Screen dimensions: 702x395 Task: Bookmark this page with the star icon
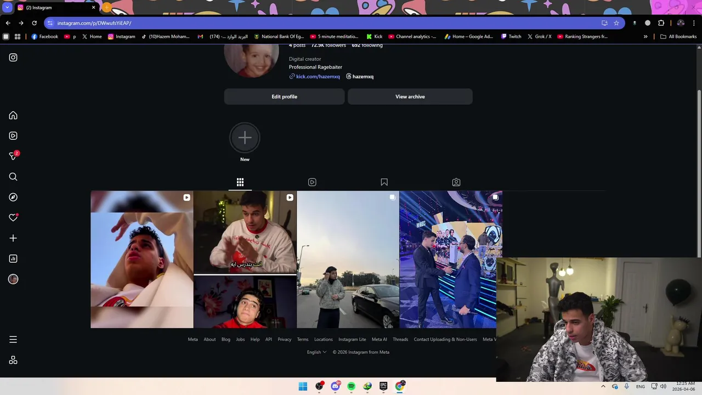(616, 23)
